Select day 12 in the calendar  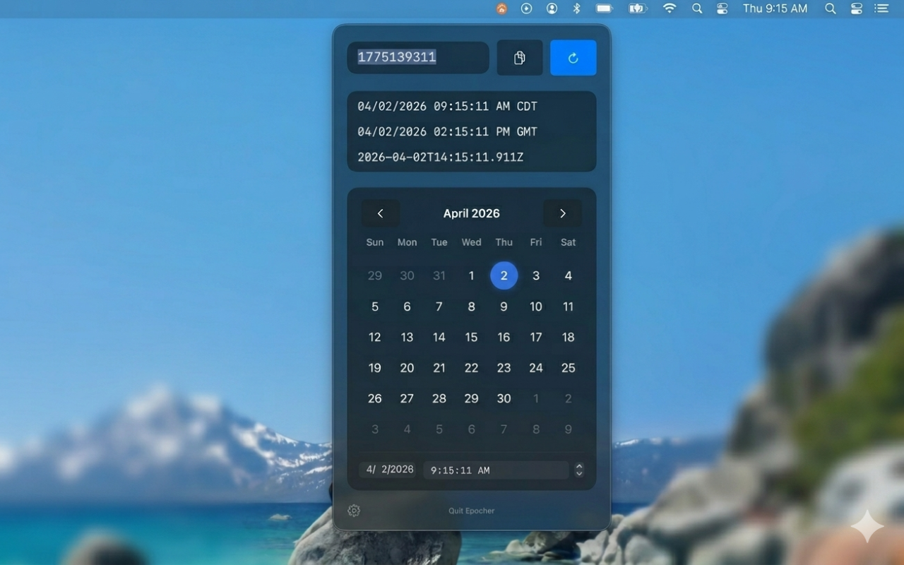click(x=375, y=338)
